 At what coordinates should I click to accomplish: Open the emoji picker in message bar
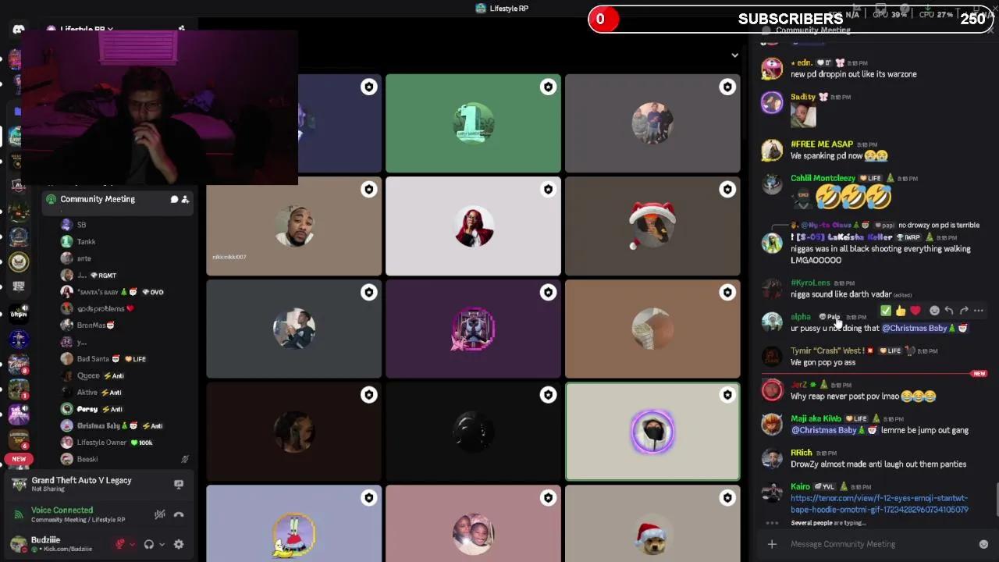pyautogui.click(x=983, y=544)
